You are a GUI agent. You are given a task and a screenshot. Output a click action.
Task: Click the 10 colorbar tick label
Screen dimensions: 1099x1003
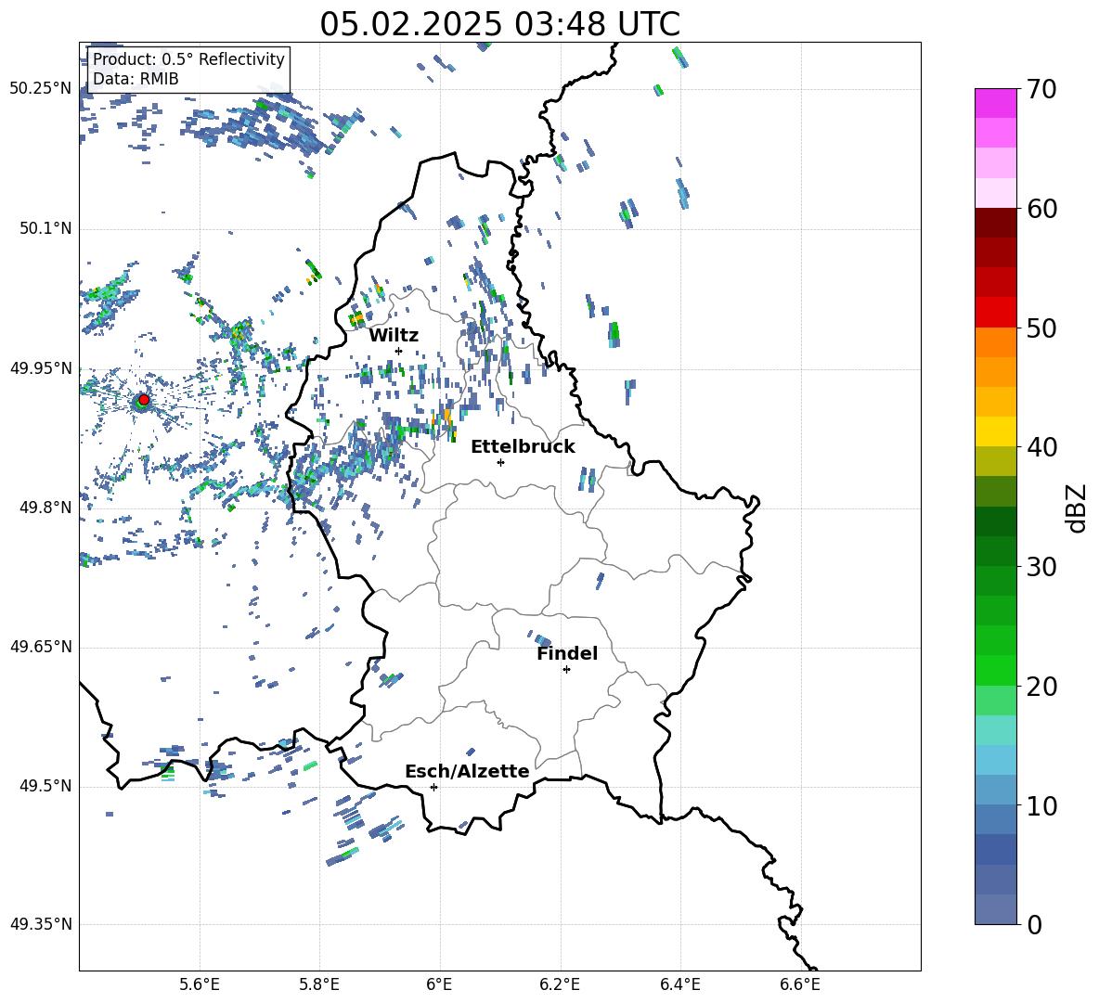tap(1041, 805)
